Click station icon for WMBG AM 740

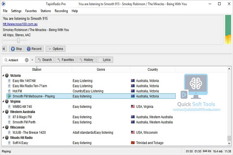pyautogui.click(x=9, y=107)
